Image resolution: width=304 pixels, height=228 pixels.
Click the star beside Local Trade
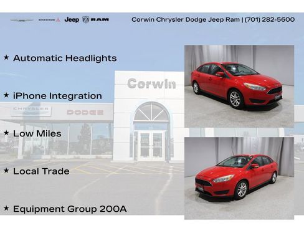click(x=6, y=170)
